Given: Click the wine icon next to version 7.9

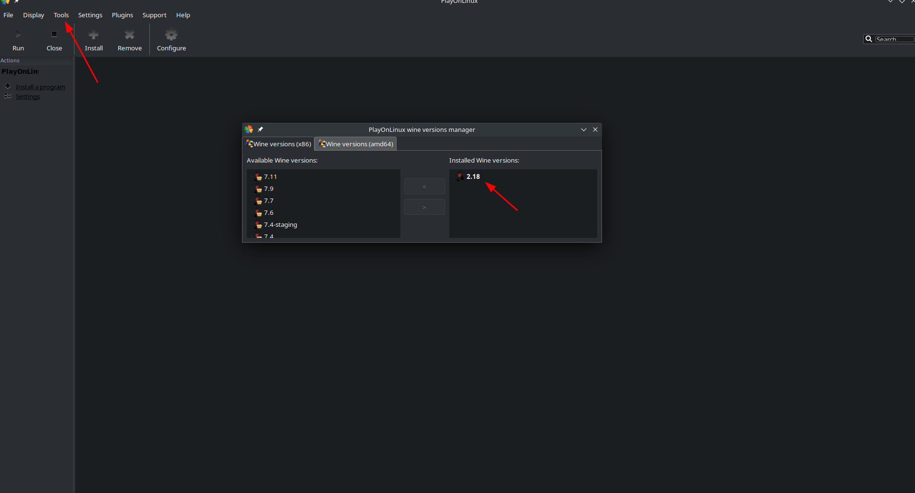Looking at the screenshot, I should (258, 188).
